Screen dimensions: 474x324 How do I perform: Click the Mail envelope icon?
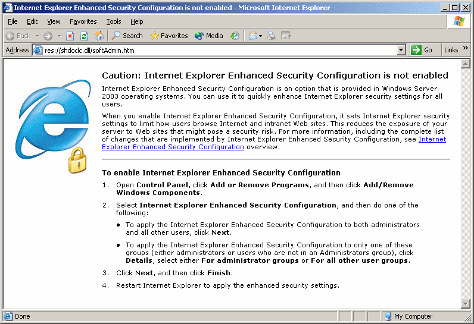click(x=252, y=36)
